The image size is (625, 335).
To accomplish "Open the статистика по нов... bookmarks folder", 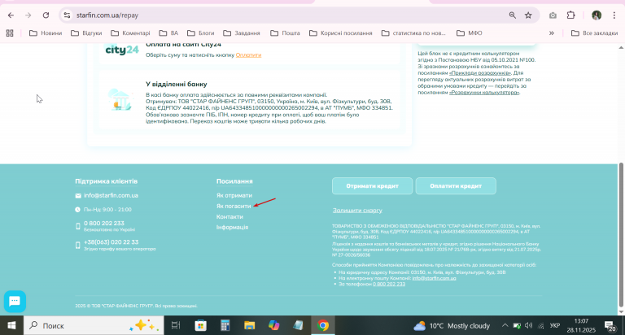I will coord(413,33).
